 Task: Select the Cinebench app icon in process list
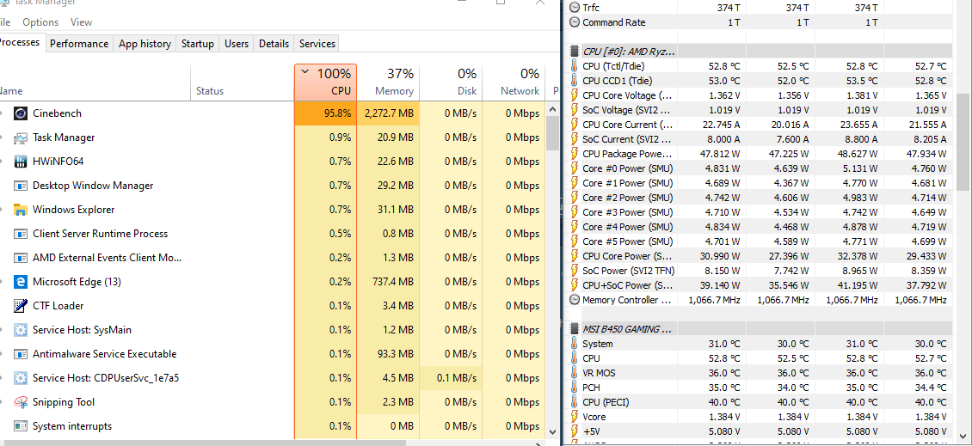click(x=21, y=113)
